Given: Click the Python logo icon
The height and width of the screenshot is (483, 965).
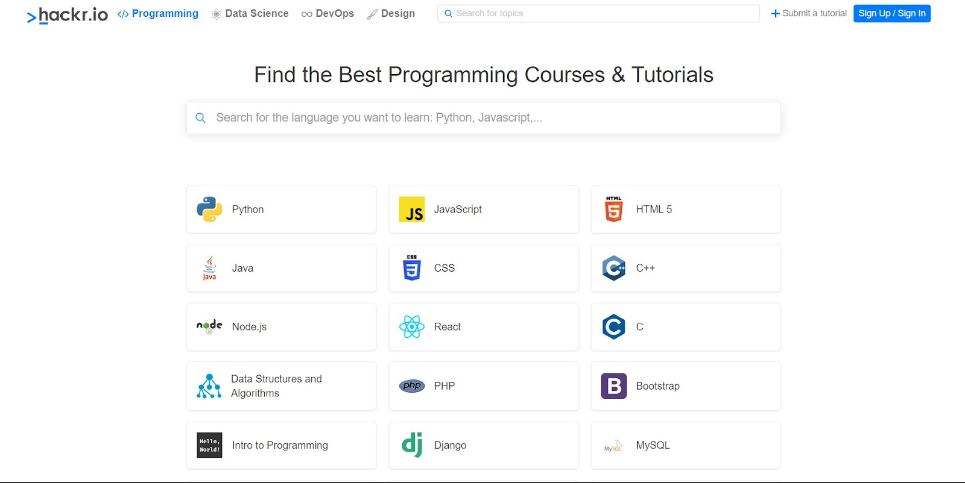Looking at the screenshot, I should click(209, 210).
